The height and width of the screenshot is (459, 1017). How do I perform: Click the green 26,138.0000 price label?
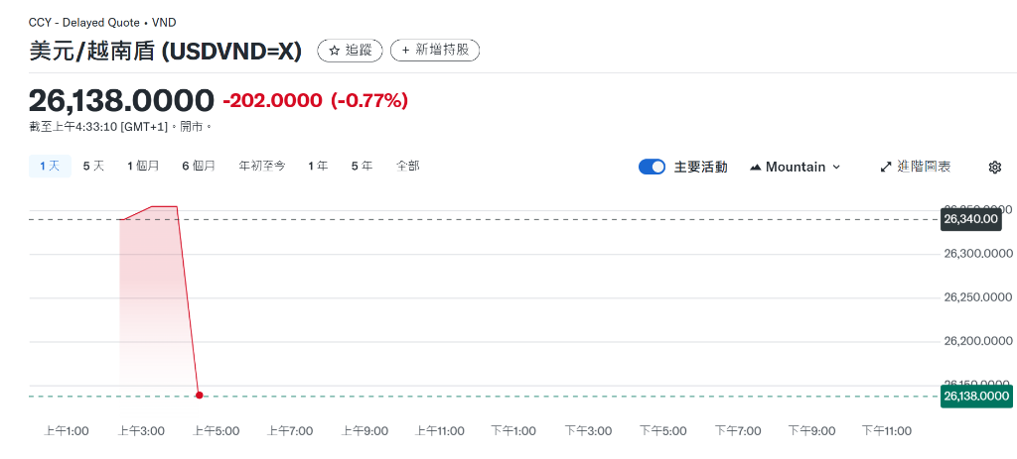[976, 397]
